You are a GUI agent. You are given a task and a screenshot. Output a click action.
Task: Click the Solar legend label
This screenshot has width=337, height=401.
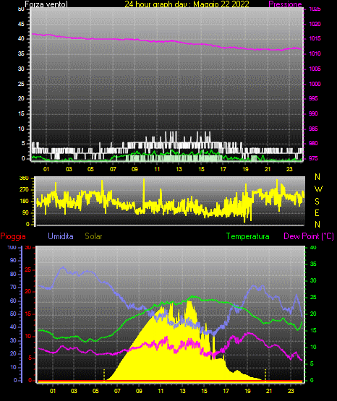(94, 236)
